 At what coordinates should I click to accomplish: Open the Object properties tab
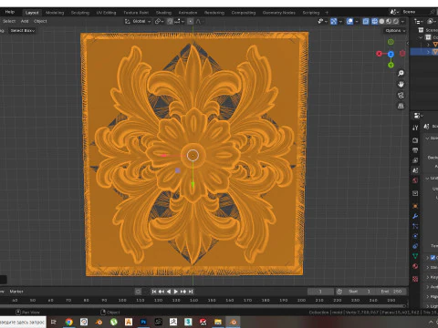pyautogui.click(x=415, y=206)
